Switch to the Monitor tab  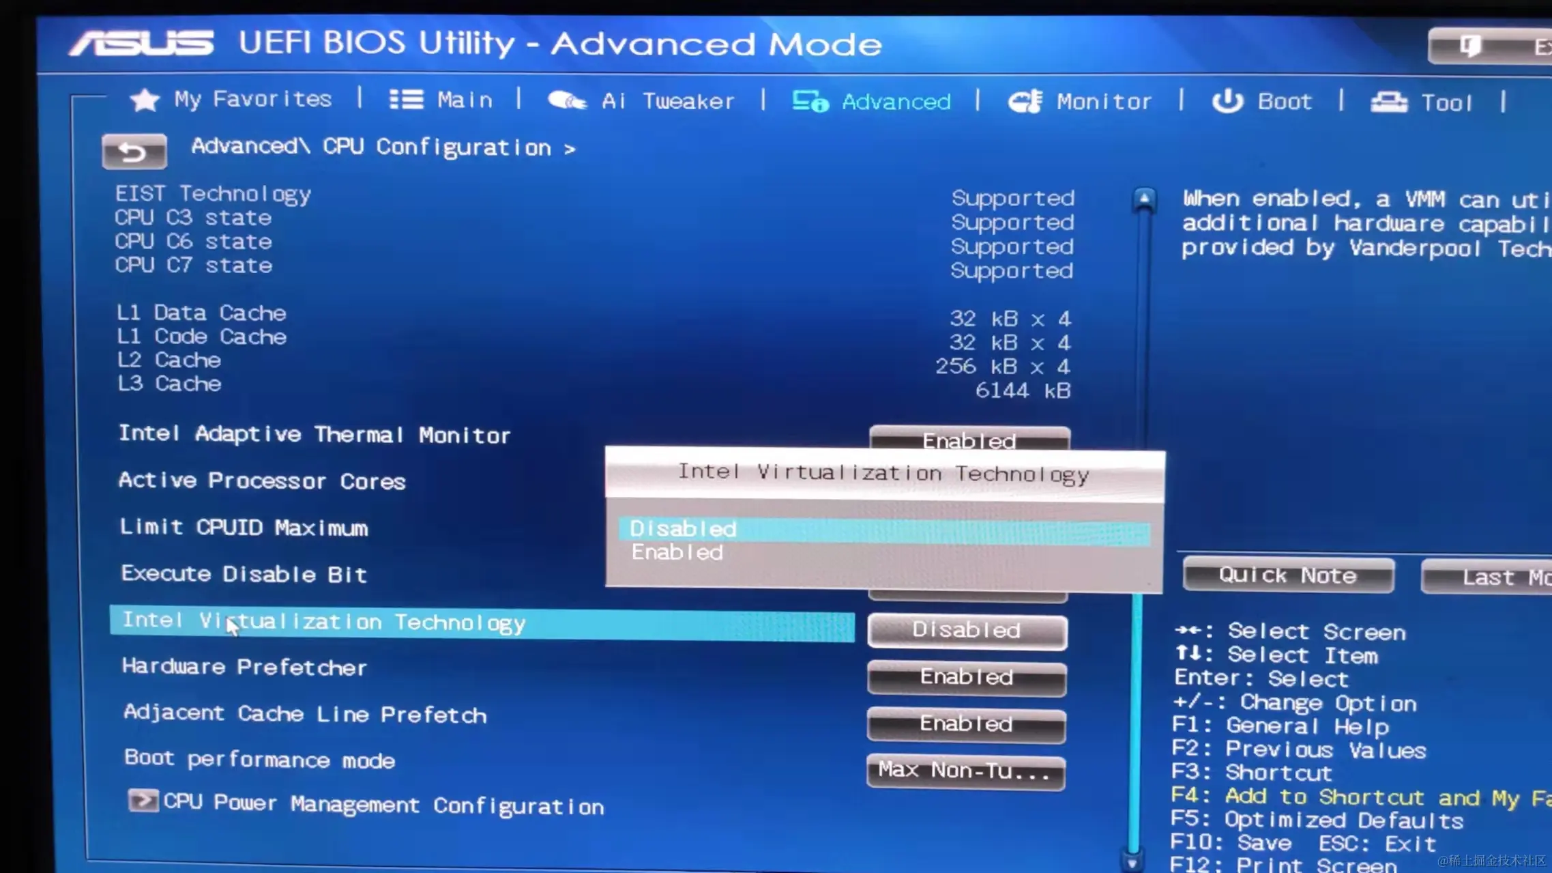pyautogui.click(x=1080, y=102)
